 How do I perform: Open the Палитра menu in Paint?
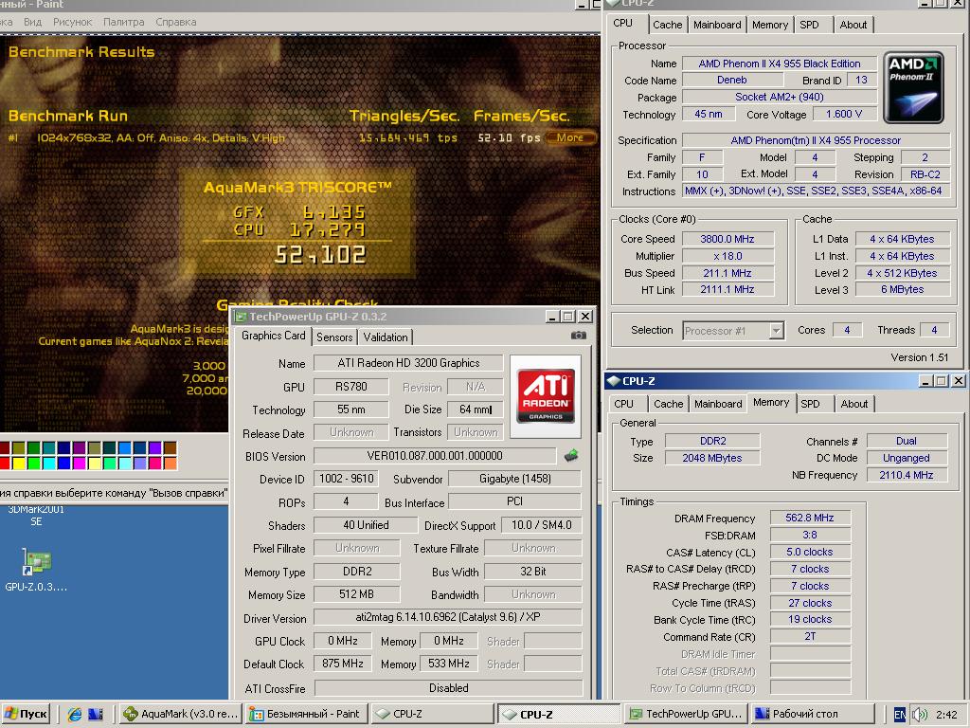(x=123, y=22)
